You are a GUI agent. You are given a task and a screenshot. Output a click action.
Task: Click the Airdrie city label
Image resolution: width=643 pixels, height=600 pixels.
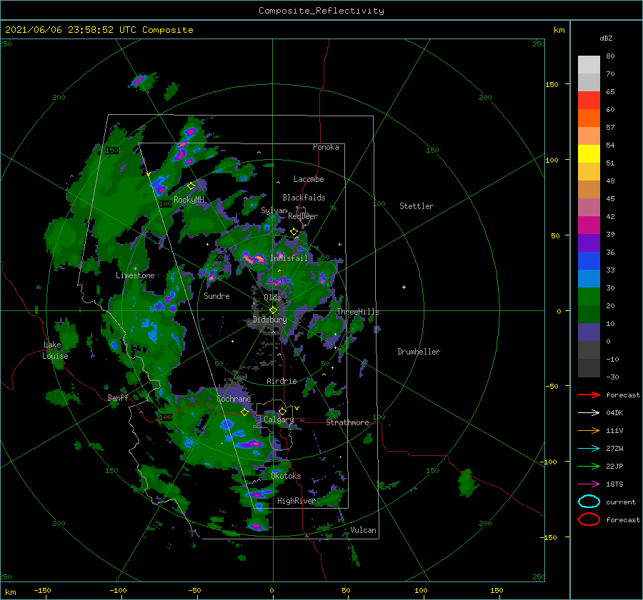point(281,381)
